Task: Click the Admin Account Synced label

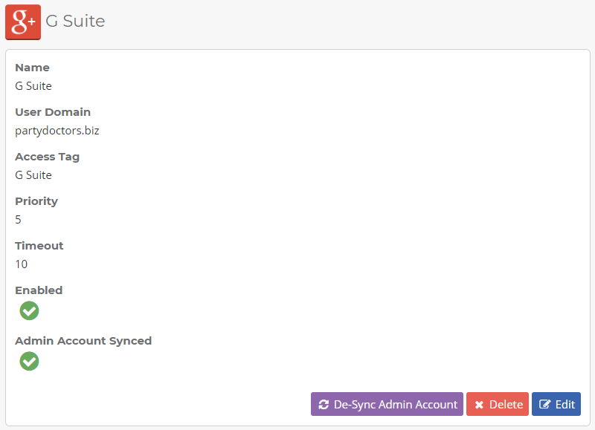Action: (x=83, y=341)
